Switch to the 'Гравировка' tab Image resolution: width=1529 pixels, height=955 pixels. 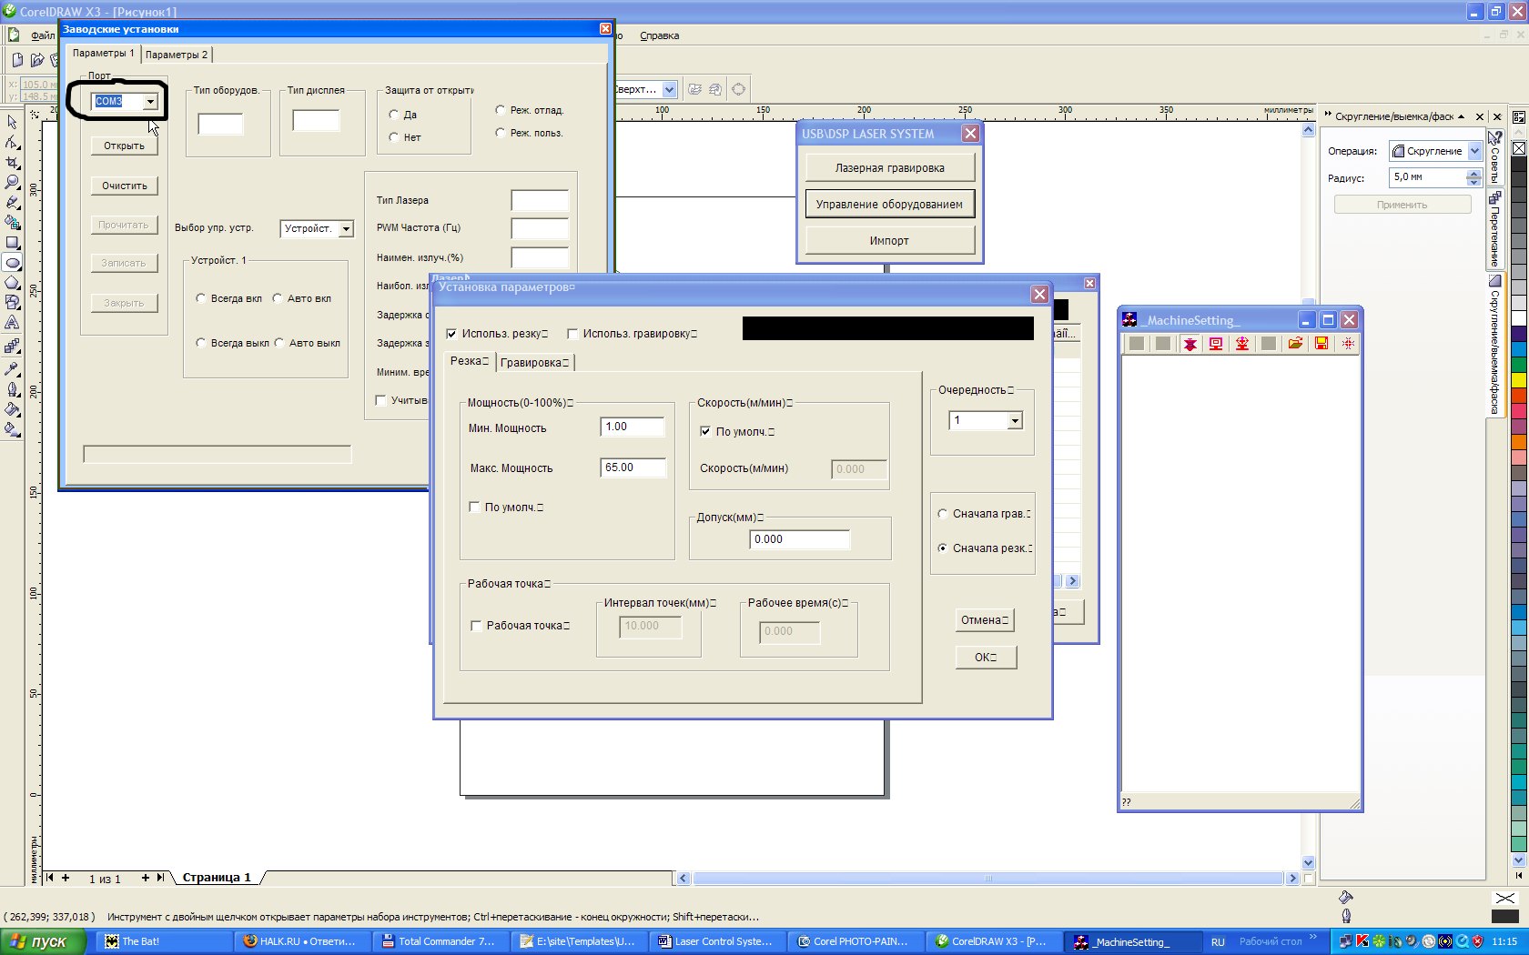point(534,363)
